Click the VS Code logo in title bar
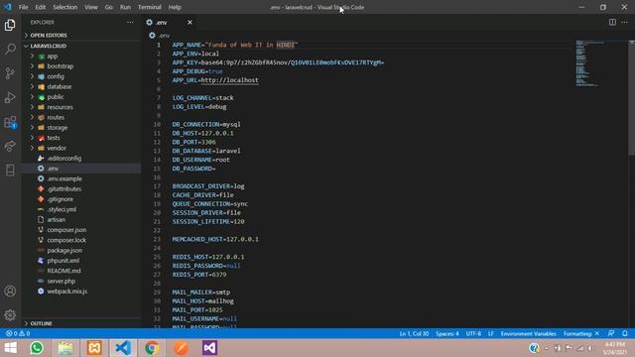635x357 pixels. click(x=8, y=7)
